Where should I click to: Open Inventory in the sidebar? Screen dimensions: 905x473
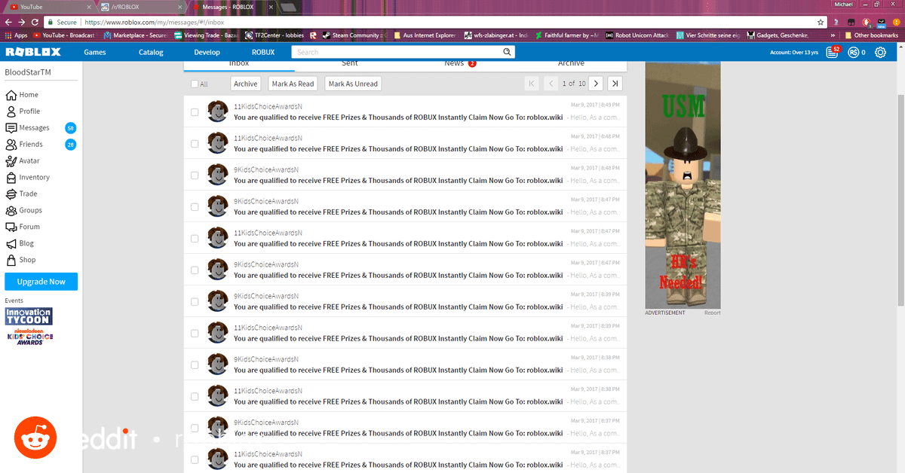34,178
